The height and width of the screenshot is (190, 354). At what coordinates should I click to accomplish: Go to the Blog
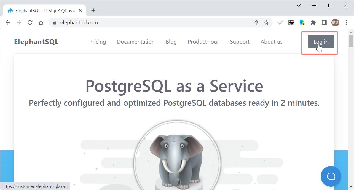(x=171, y=42)
